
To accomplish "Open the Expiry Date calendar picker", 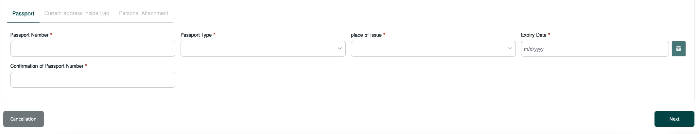I will 678,49.
